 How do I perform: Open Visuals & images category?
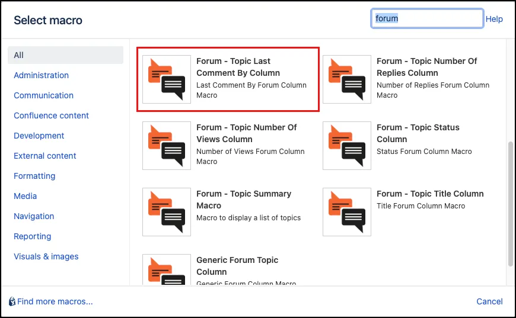(46, 256)
